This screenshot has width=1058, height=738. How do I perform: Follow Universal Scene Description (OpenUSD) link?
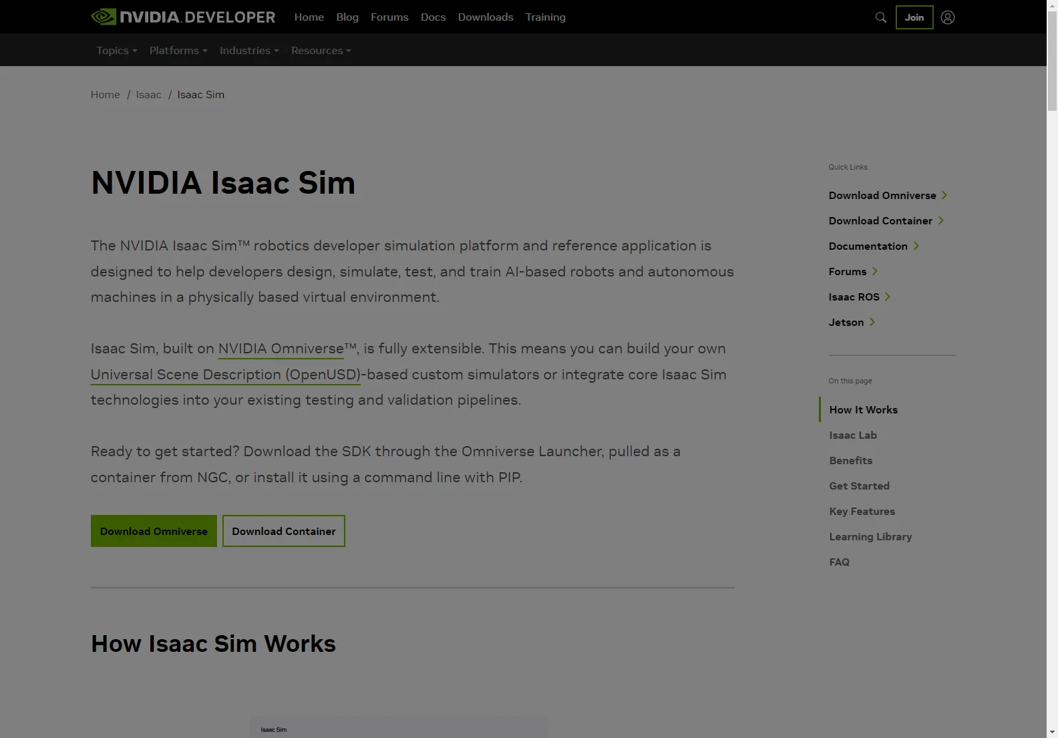[x=226, y=375]
